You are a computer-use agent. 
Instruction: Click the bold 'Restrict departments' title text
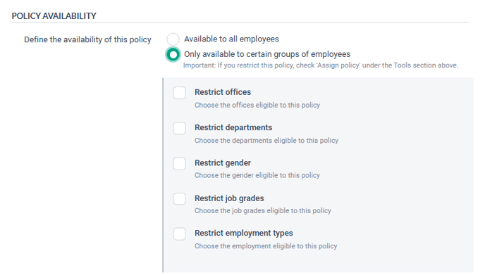point(233,127)
